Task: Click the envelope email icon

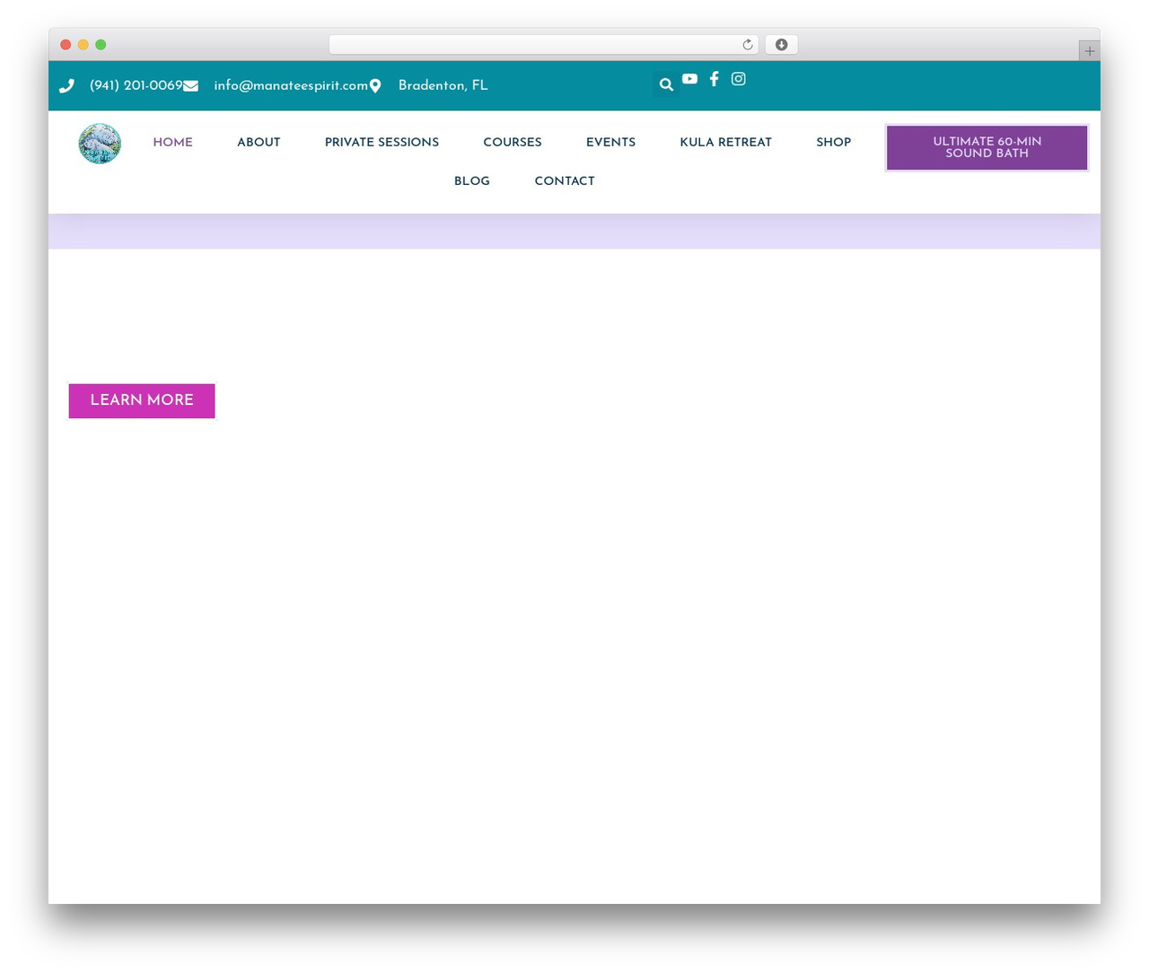Action: coord(190,86)
